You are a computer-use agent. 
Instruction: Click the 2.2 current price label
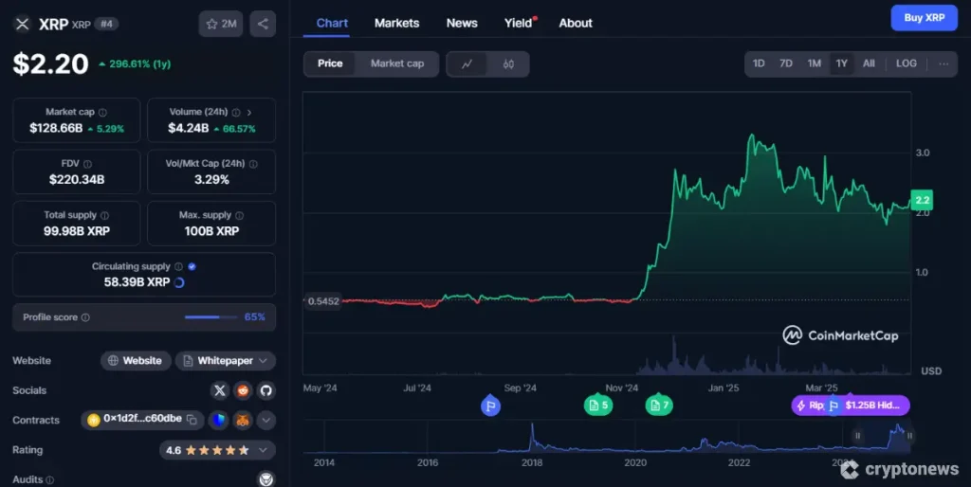coord(922,201)
